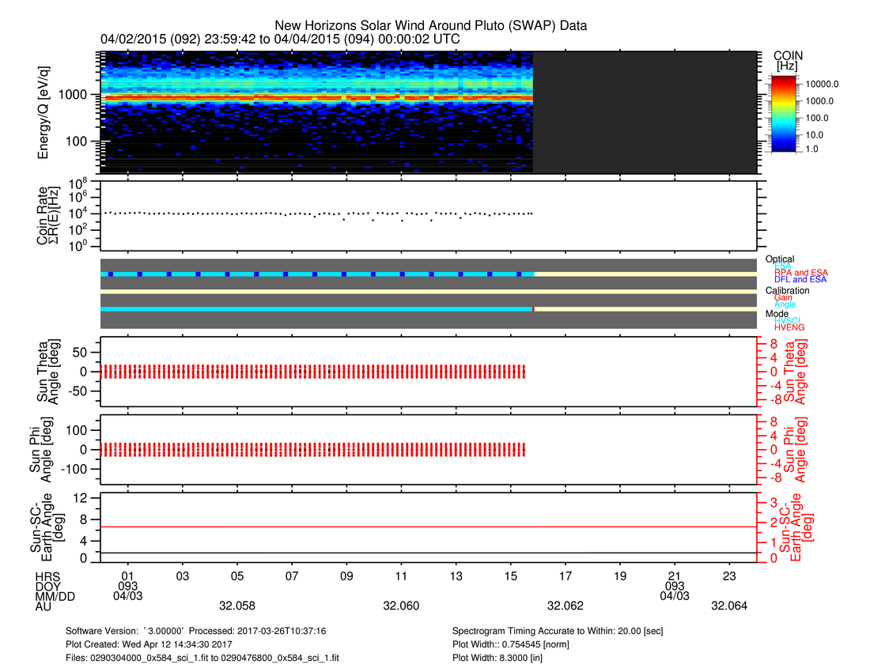Click the blue 'DFL and ESA' legend label
This screenshot has height=672, width=870.
click(x=800, y=280)
